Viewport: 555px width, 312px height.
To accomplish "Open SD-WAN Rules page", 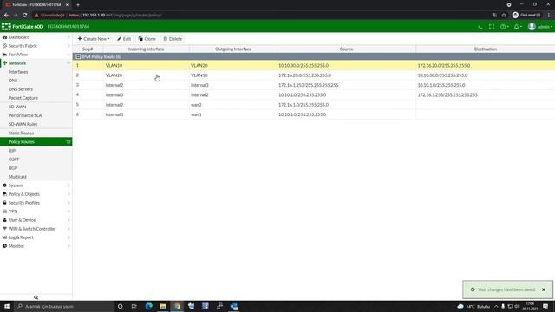I will point(23,124).
